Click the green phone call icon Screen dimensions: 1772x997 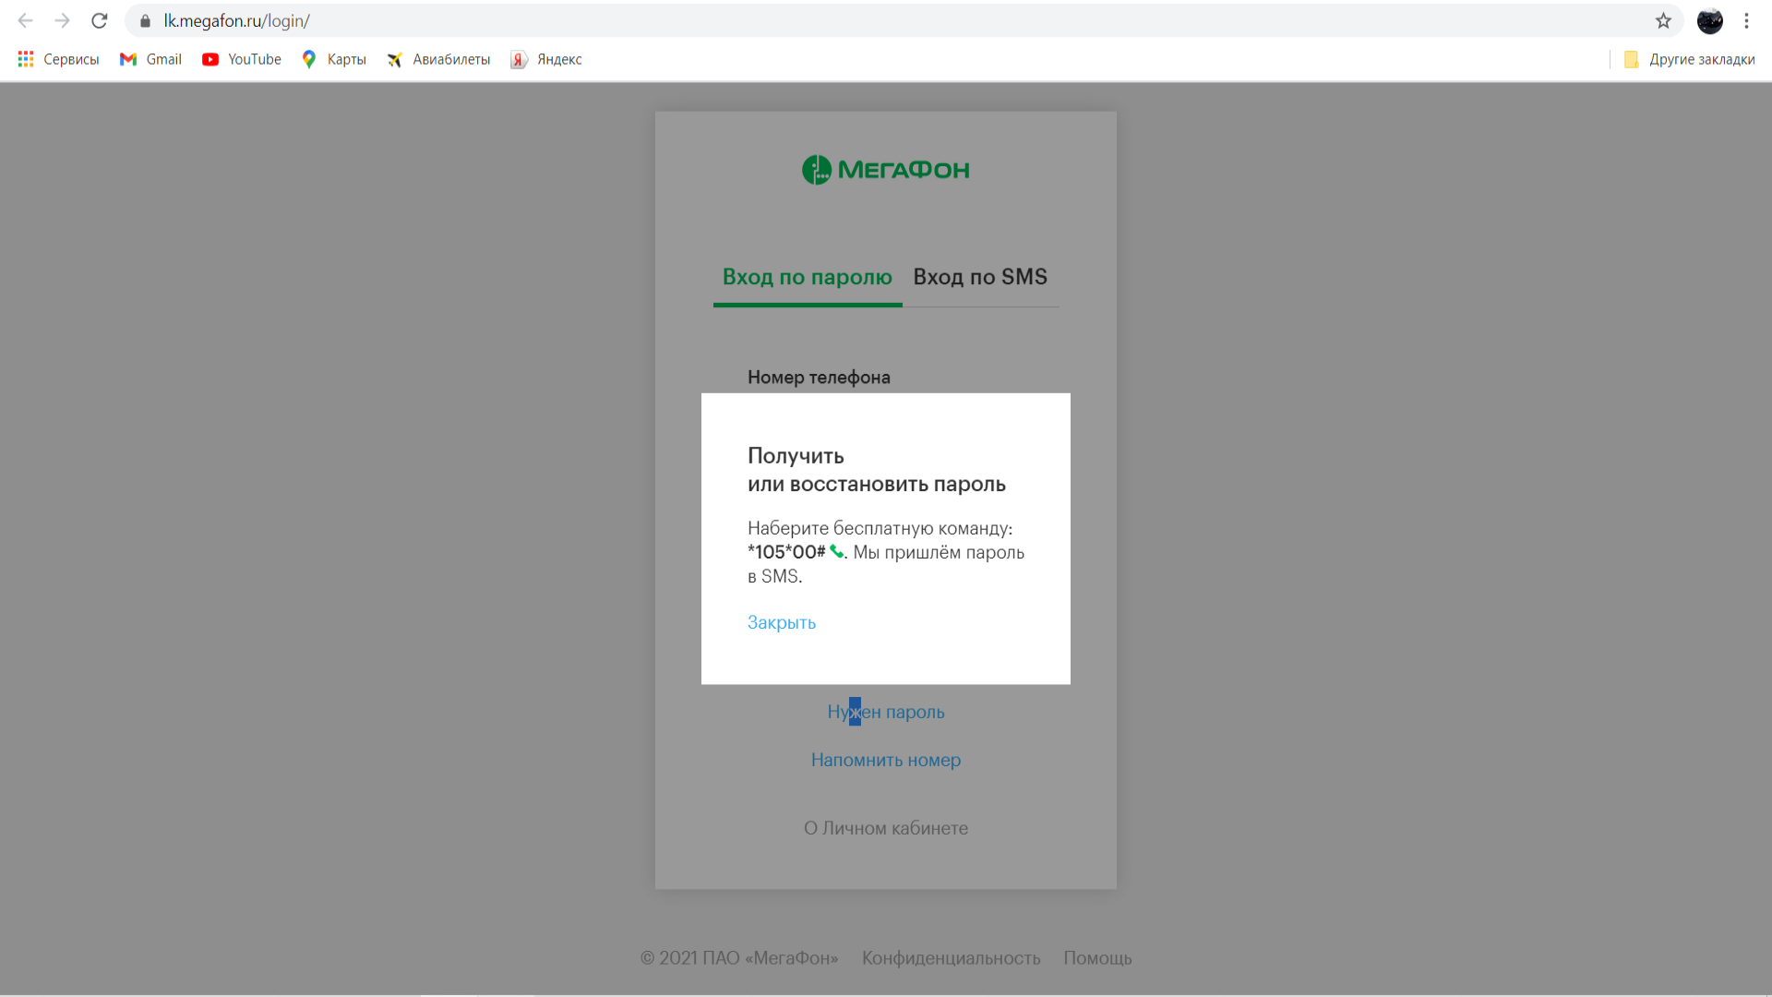[x=836, y=551]
